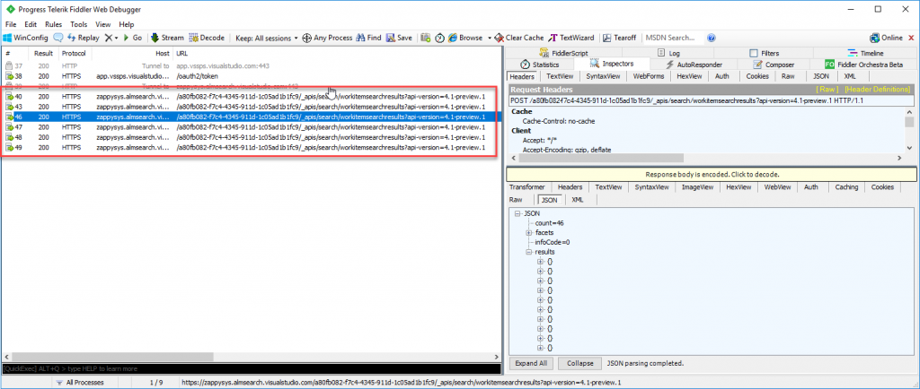Click the QuickExec command input box
The width and height of the screenshot is (920, 389).
(x=251, y=369)
